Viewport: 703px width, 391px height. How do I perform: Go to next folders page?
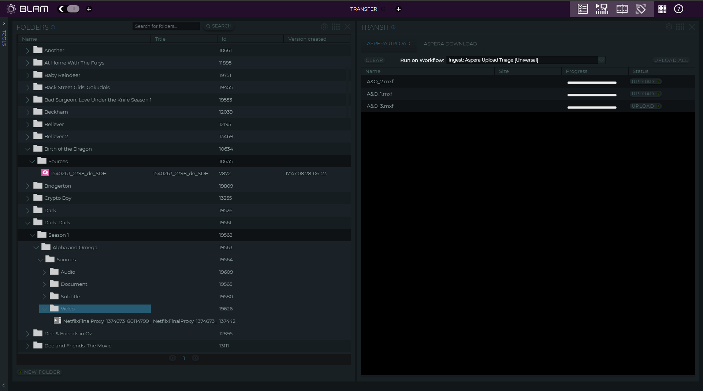point(196,358)
